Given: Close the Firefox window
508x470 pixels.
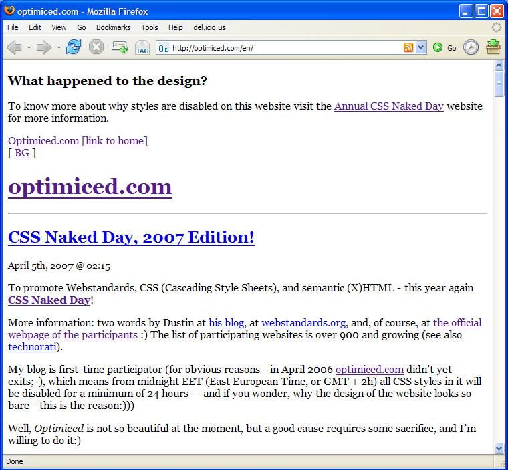Looking at the screenshot, I should click(x=497, y=11).
